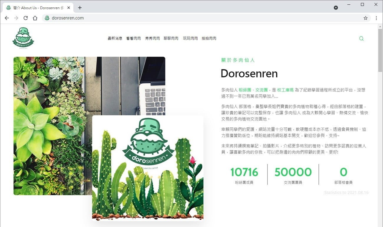Maximize the browser window

[362, 4]
